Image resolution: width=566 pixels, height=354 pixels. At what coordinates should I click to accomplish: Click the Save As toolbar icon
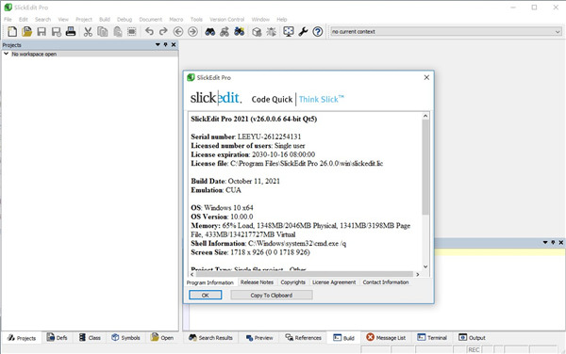(x=56, y=32)
